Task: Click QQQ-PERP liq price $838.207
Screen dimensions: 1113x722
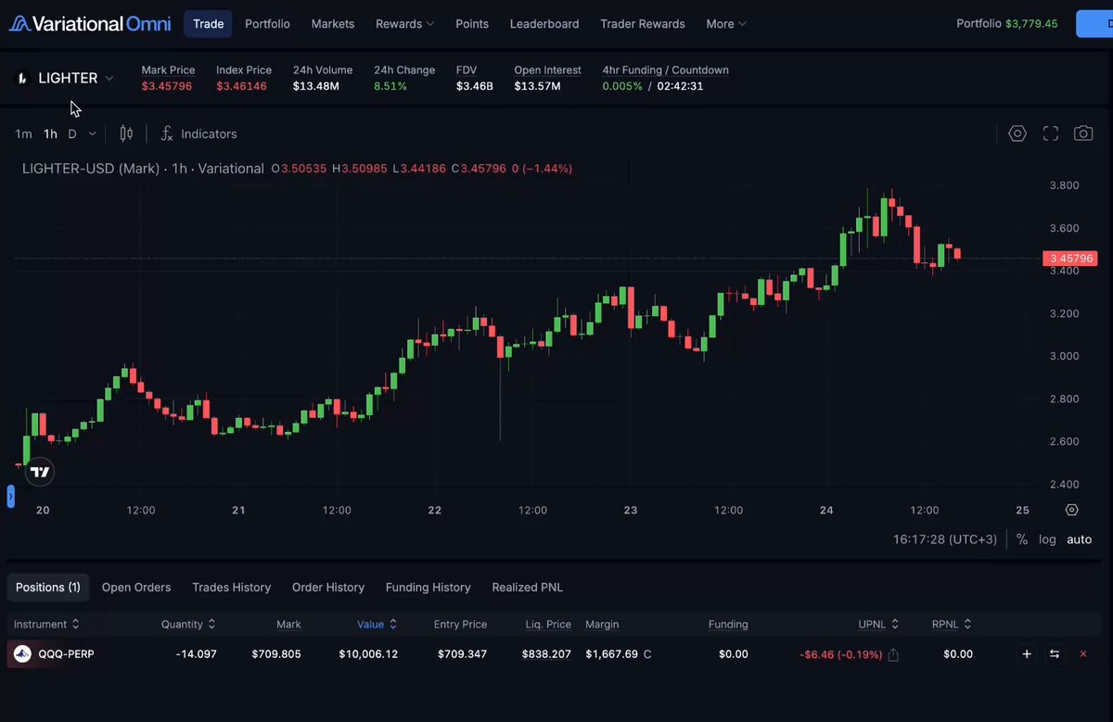Action: coord(546,654)
